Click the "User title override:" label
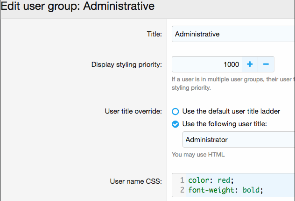 point(133,111)
